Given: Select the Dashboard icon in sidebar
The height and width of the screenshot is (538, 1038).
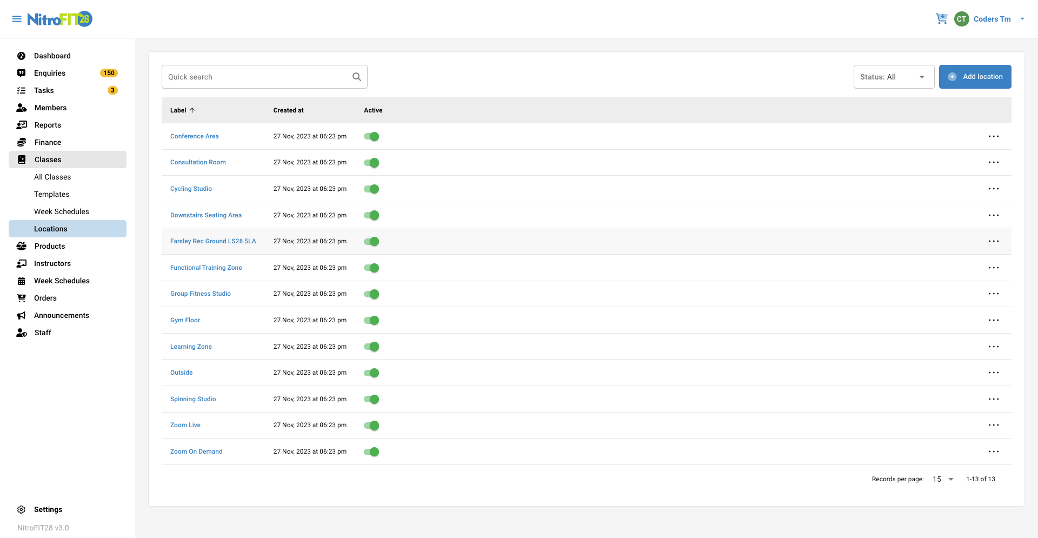Looking at the screenshot, I should click(x=21, y=56).
